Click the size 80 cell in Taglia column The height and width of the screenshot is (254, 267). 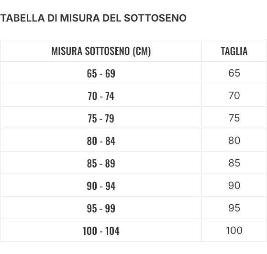(x=234, y=140)
